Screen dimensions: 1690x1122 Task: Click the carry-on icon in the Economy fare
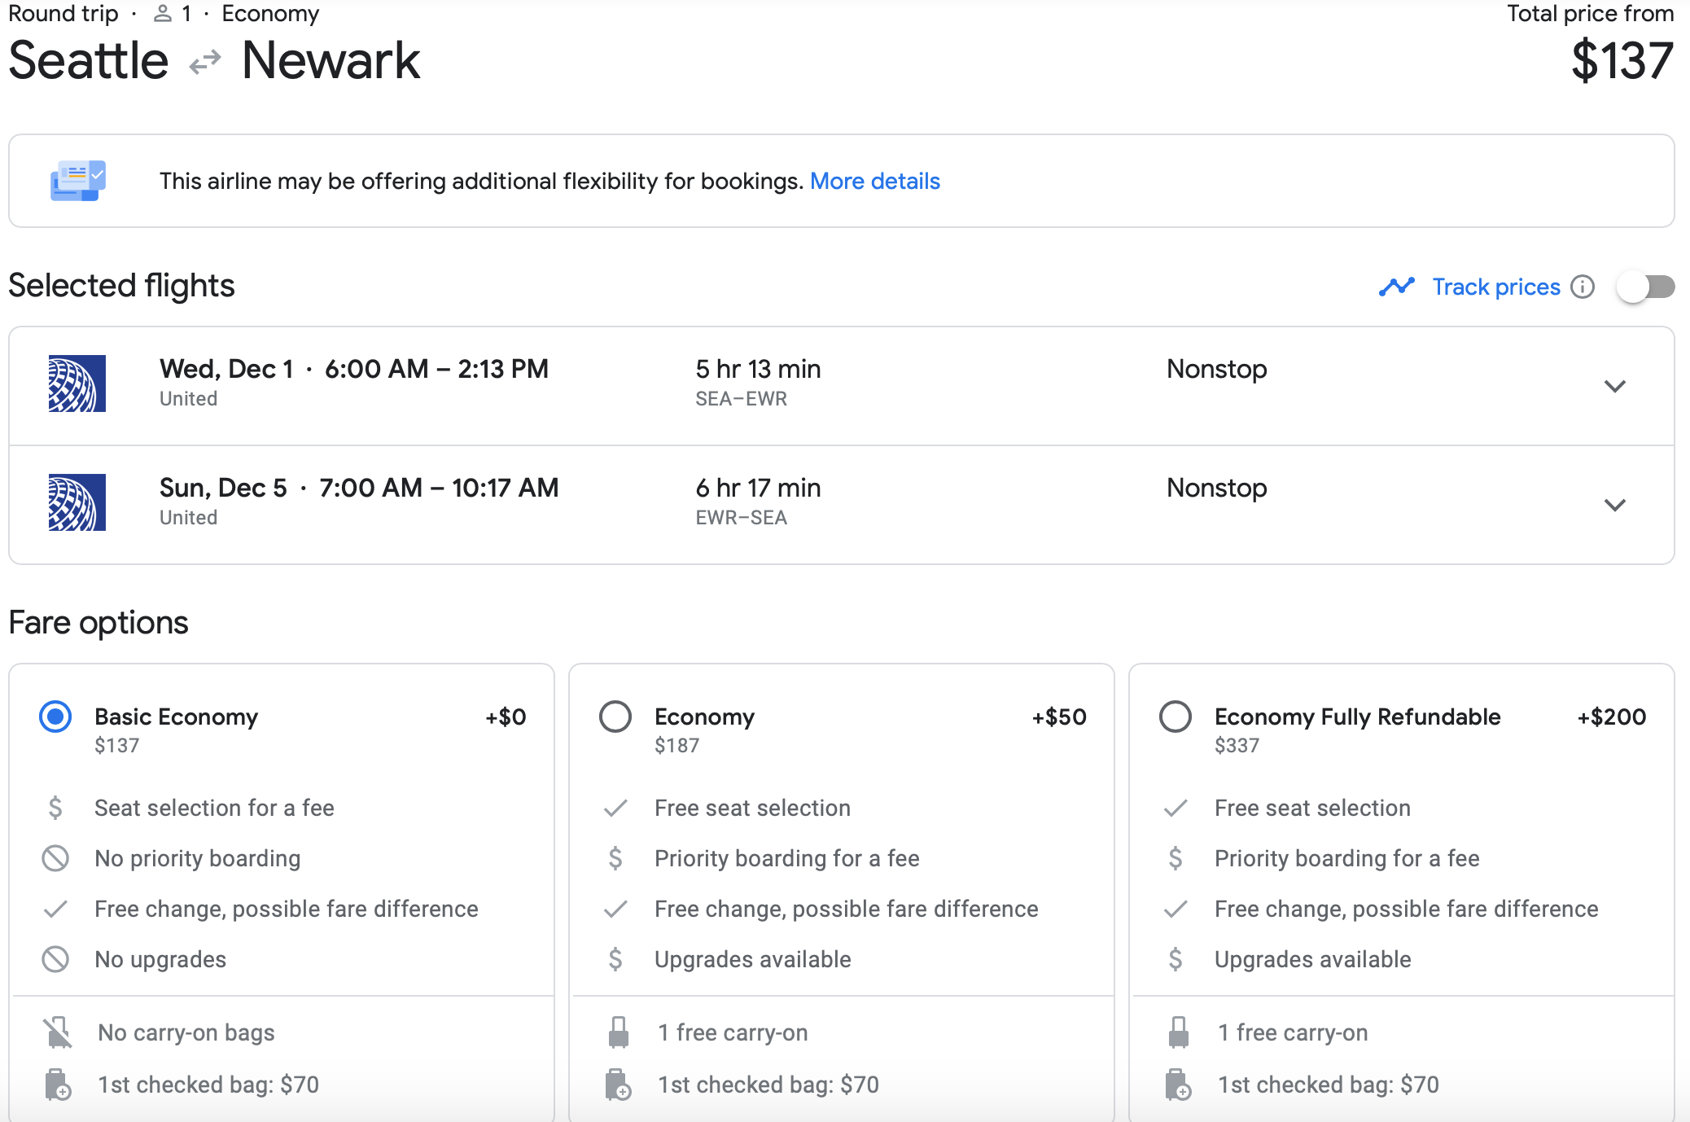619,1032
